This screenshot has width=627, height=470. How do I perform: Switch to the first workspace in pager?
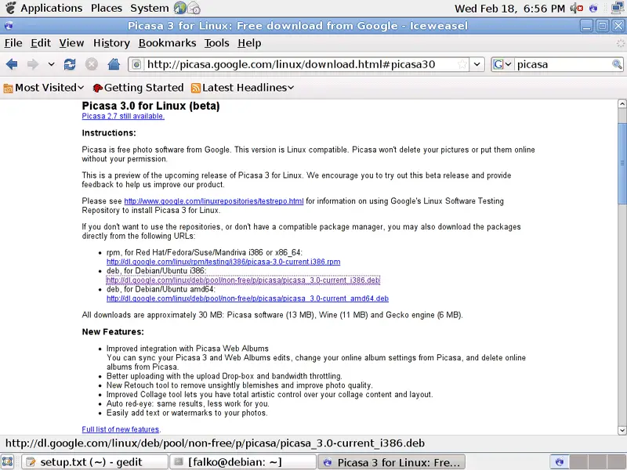(x=560, y=462)
